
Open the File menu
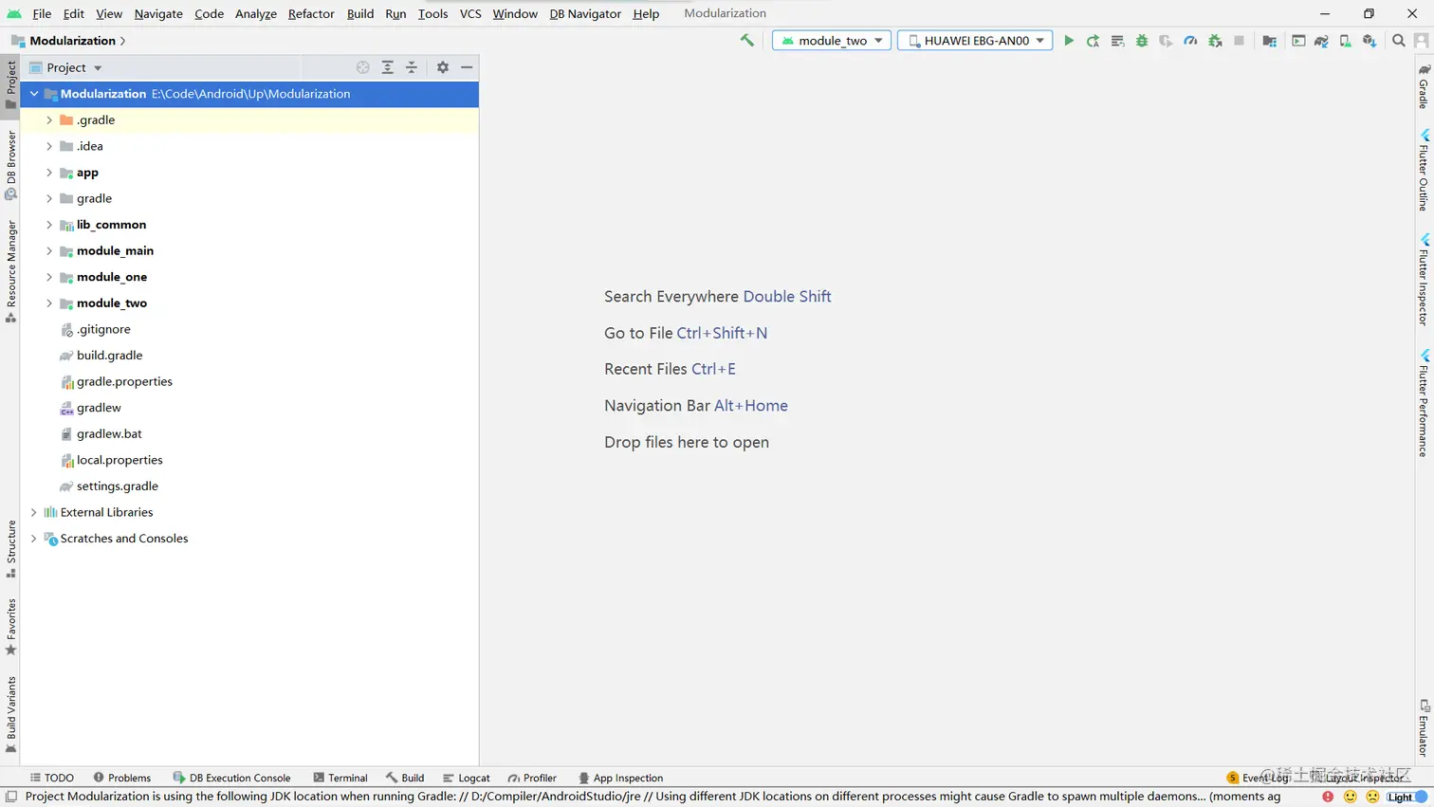pyautogui.click(x=42, y=13)
